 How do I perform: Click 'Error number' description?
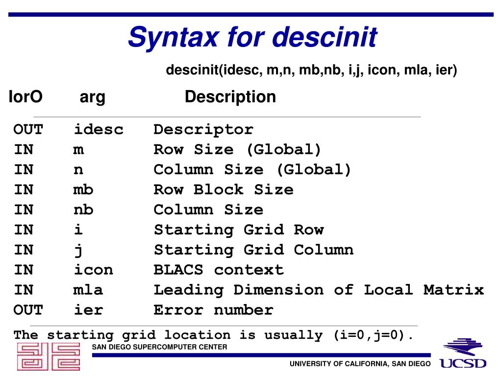(x=214, y=310)
